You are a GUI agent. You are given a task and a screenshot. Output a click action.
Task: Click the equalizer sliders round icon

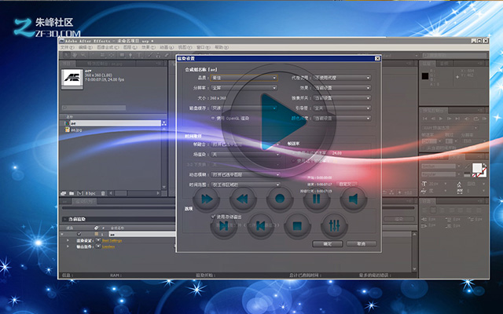pyautogui.click(x=334, y=226)
